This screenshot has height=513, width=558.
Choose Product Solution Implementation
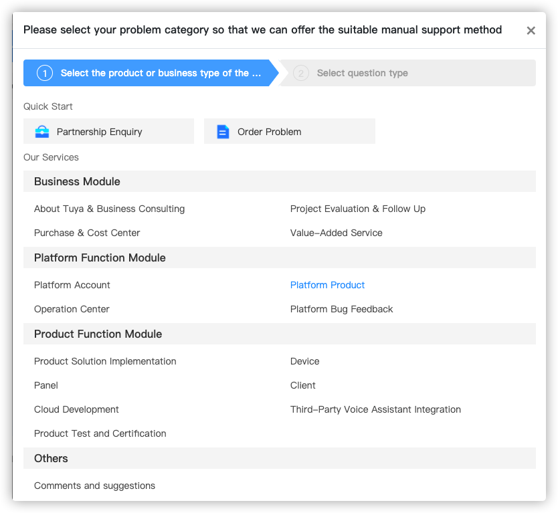pyautogui.click(x=105, y=361)
